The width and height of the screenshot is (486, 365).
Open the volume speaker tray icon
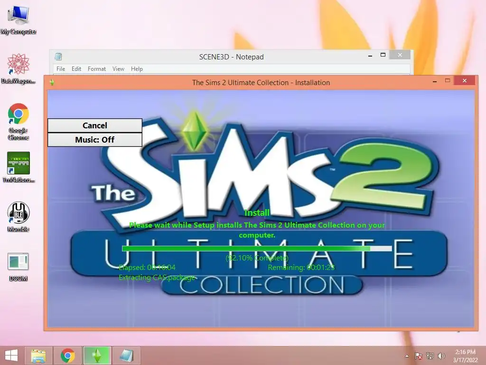441,356
